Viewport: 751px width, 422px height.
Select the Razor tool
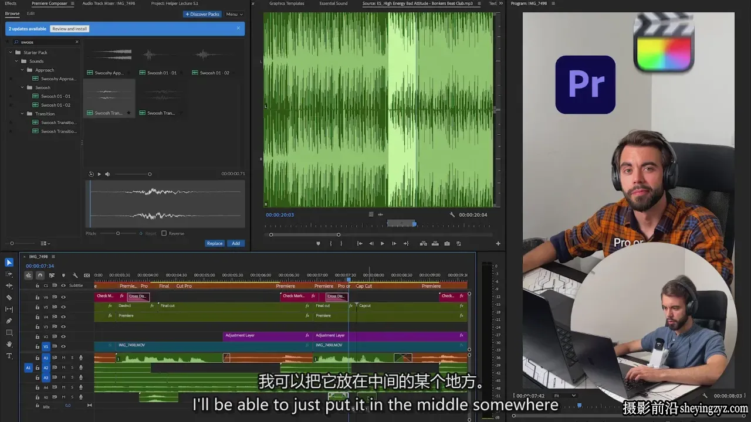(x=9, y=297)
